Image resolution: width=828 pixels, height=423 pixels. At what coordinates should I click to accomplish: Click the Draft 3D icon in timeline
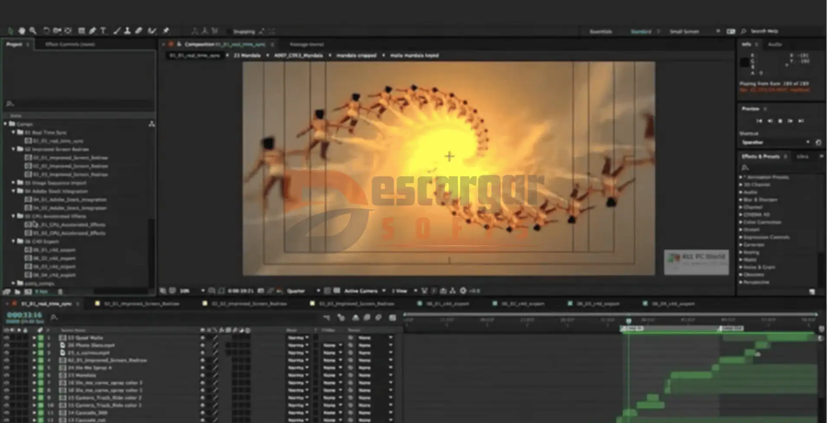[x=341, y=318]
